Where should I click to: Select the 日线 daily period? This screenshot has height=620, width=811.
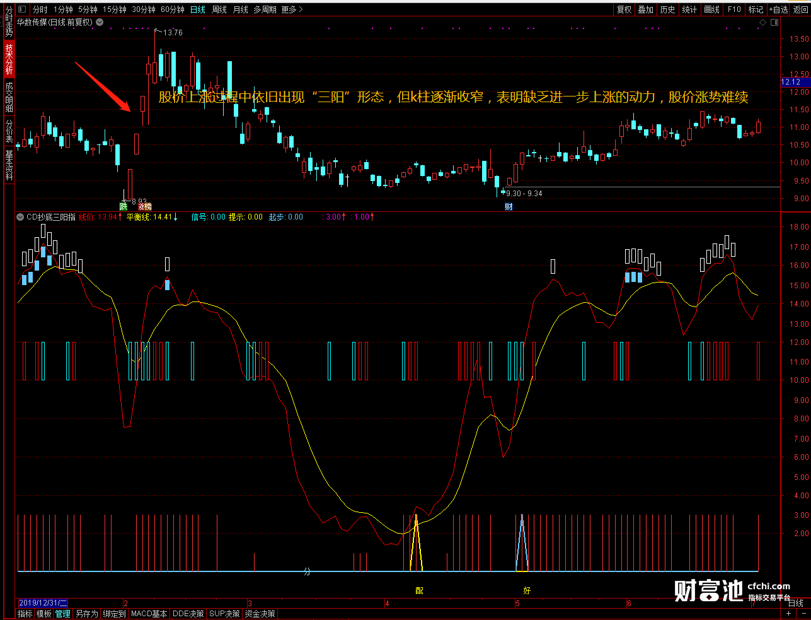coord(198,9)
